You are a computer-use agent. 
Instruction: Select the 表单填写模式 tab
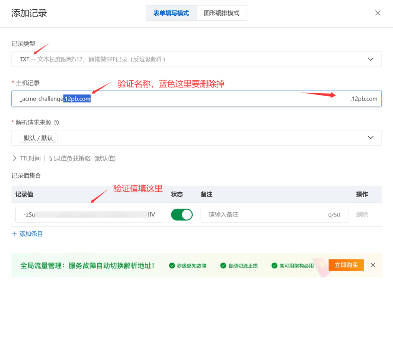coord(171,13)
